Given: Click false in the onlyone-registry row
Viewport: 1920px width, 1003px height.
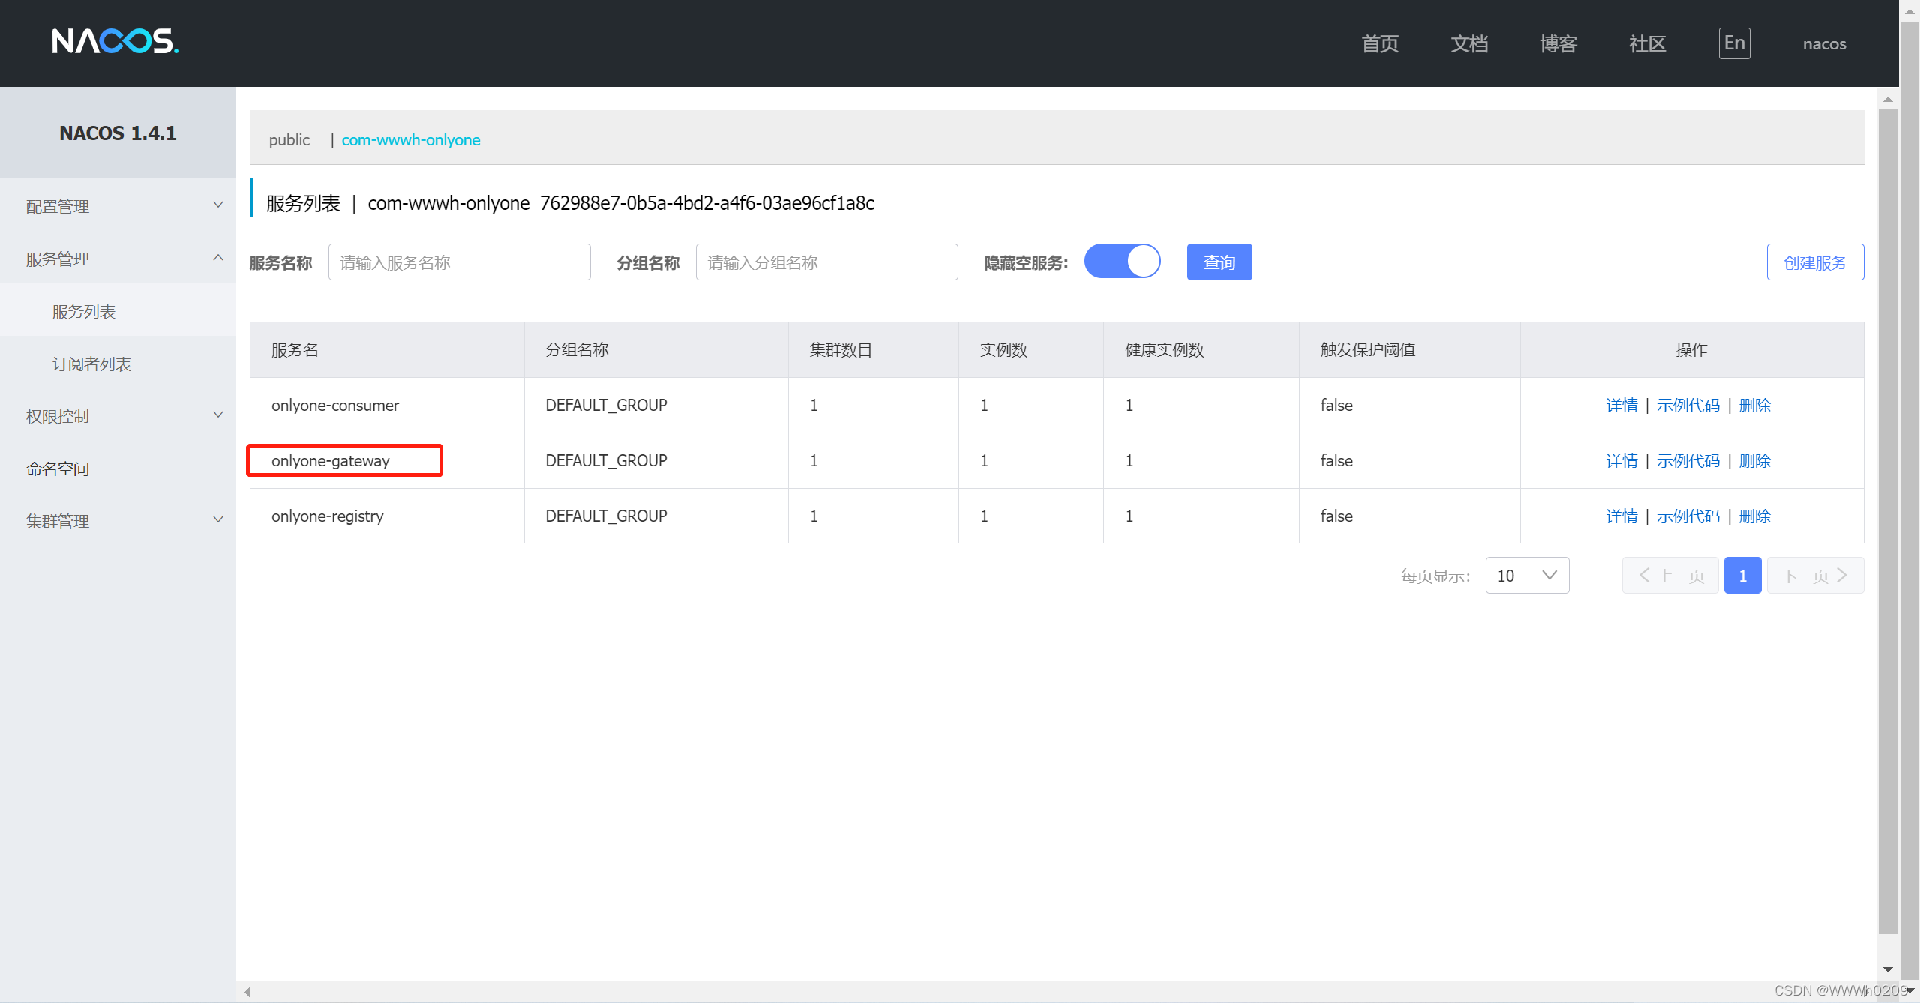Looking at the screenshot, I should (1336, 516).
